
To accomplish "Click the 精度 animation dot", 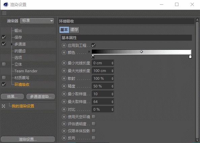I will (64, 86).
